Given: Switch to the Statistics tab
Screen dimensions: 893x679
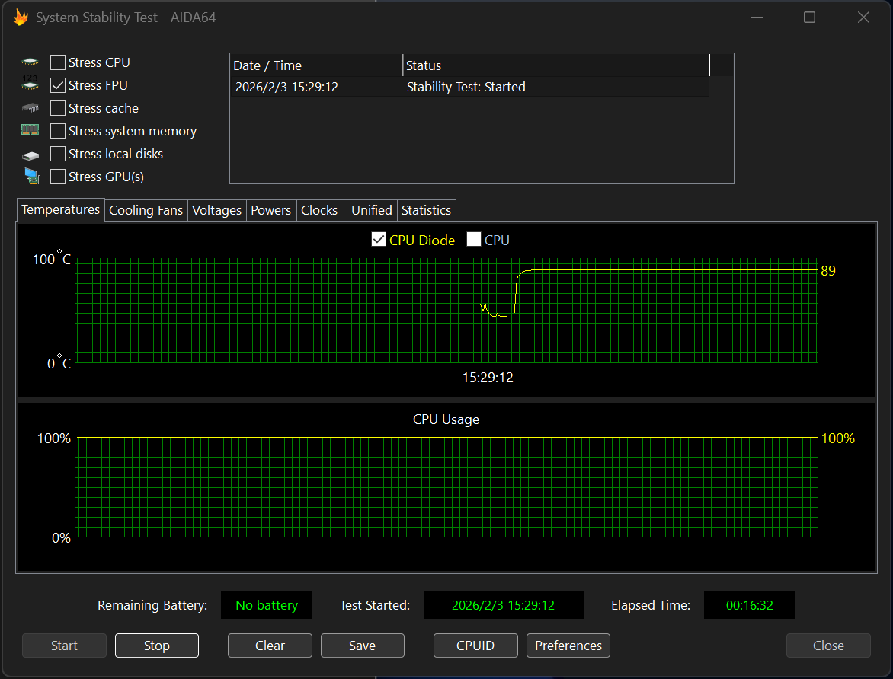Looking at the screenshot, I should tap(426, 210).
